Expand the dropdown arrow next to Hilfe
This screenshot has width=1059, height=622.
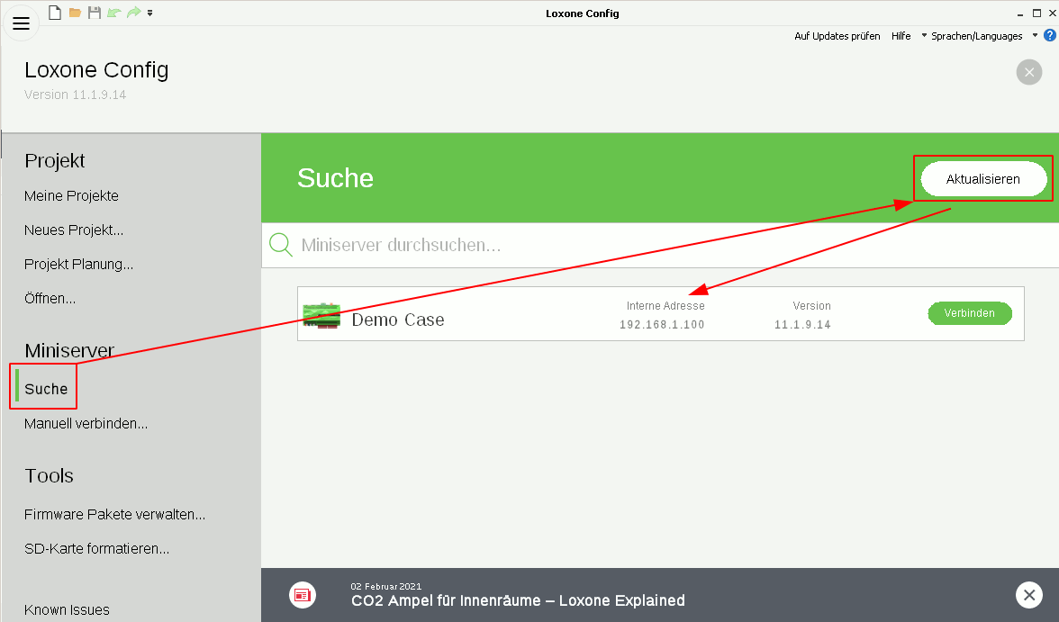924,35
